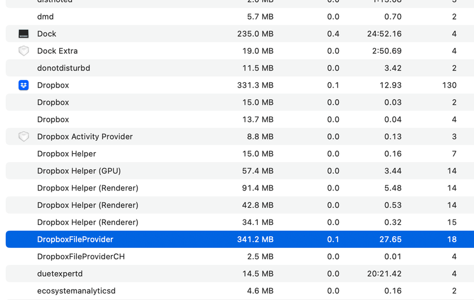Click the 4.6 MB memory value
474x300 pixels.
pyautogui.click(x=260, y=291)
